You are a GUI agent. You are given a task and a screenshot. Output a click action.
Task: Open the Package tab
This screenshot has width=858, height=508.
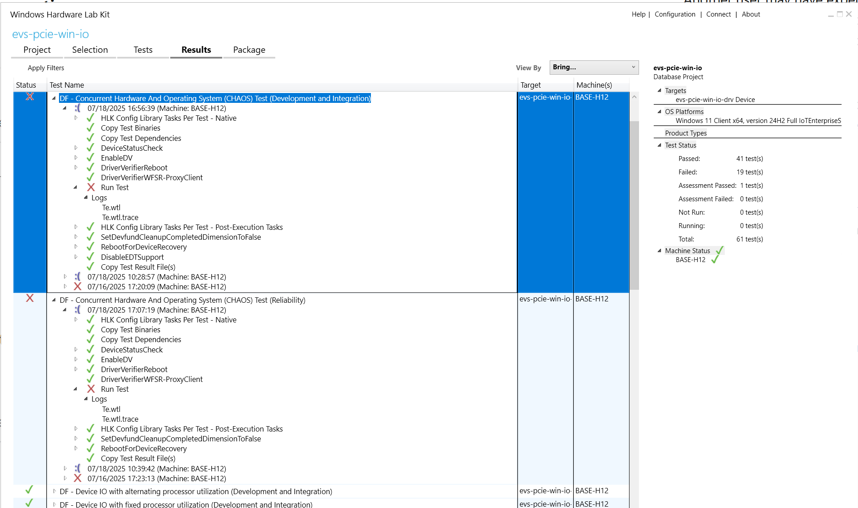249,50
